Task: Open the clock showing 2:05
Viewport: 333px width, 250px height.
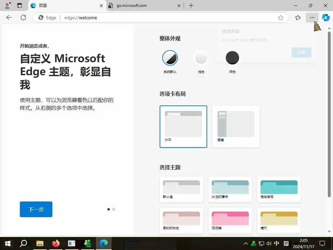Action: point(303,243)
